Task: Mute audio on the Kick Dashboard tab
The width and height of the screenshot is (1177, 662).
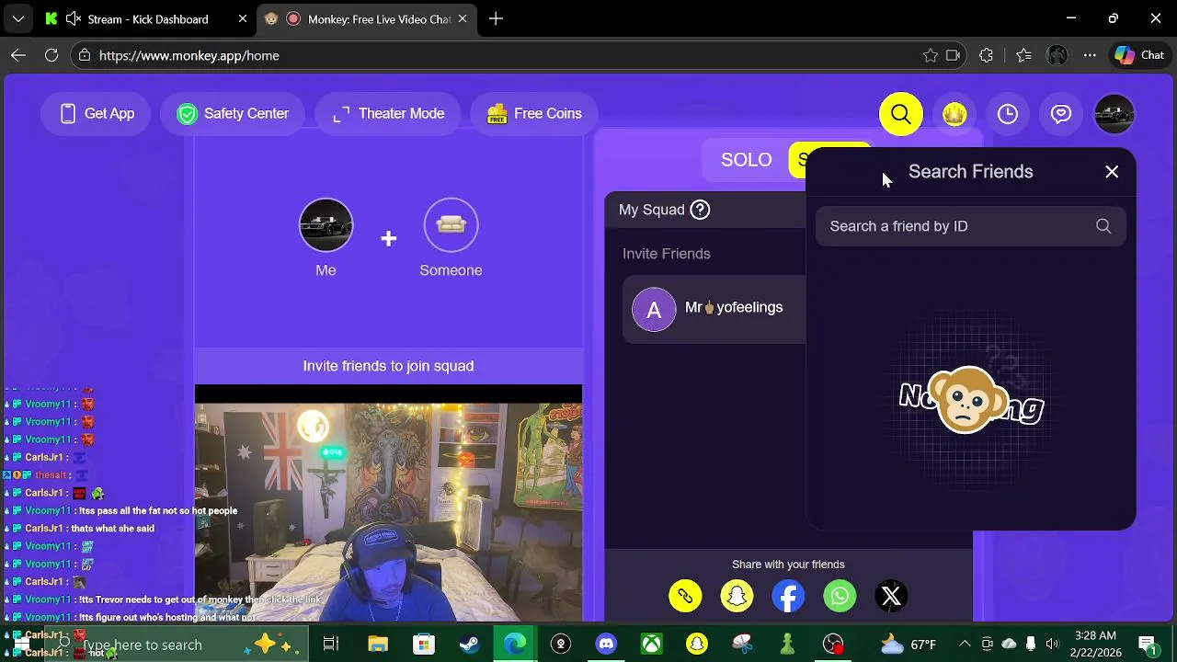Action: [73, 19]
